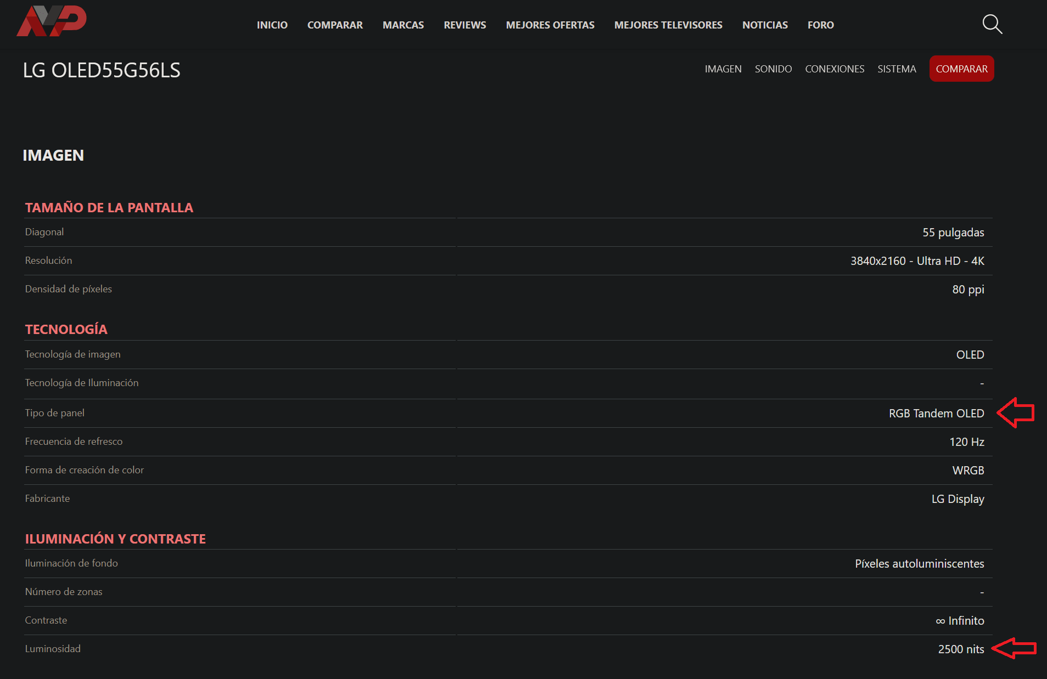Screen dimensions: 1047x679
Task: Select the Diagonal row label
Action: [44, 232]
